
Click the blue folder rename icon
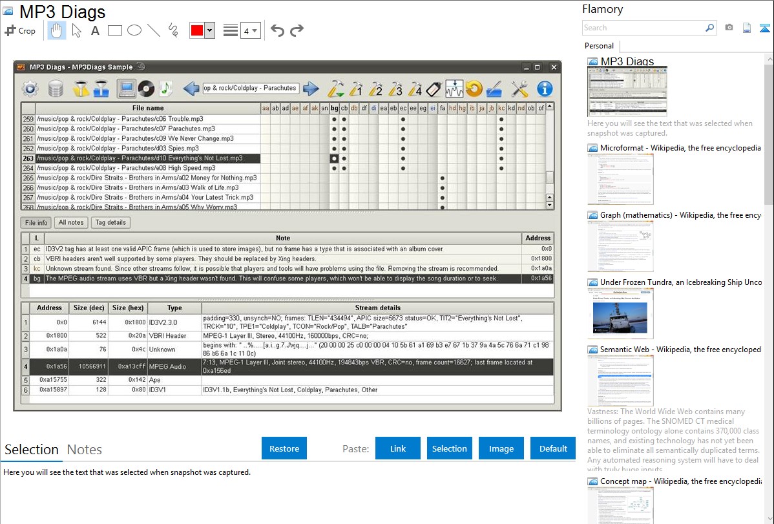(494, 89)
